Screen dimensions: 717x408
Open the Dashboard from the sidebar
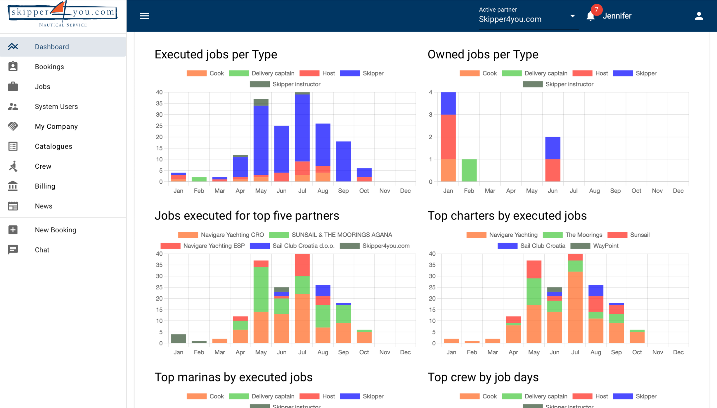[x=52, y=46]
